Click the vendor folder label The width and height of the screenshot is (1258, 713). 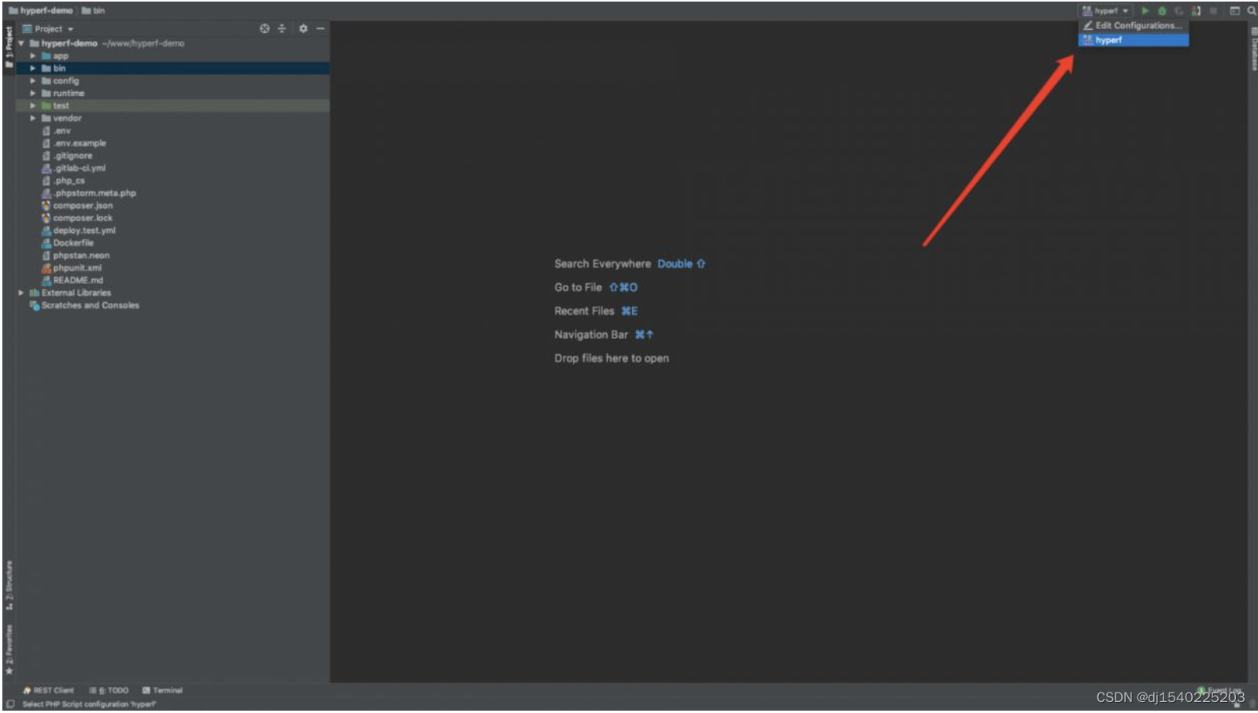coord(67,118)
